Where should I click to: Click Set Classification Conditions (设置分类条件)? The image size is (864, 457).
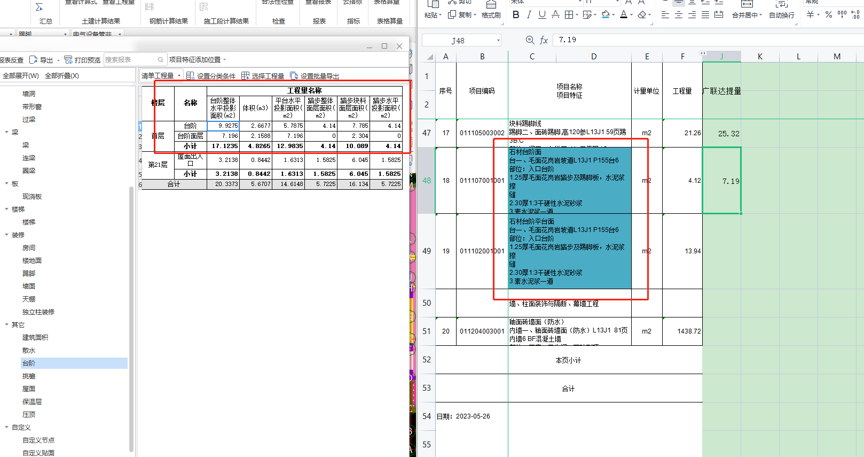tap(211, 76)
